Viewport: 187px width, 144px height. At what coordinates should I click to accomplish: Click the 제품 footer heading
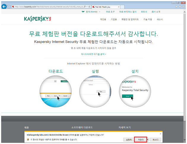pyautogui.click(x=26, y=127)
